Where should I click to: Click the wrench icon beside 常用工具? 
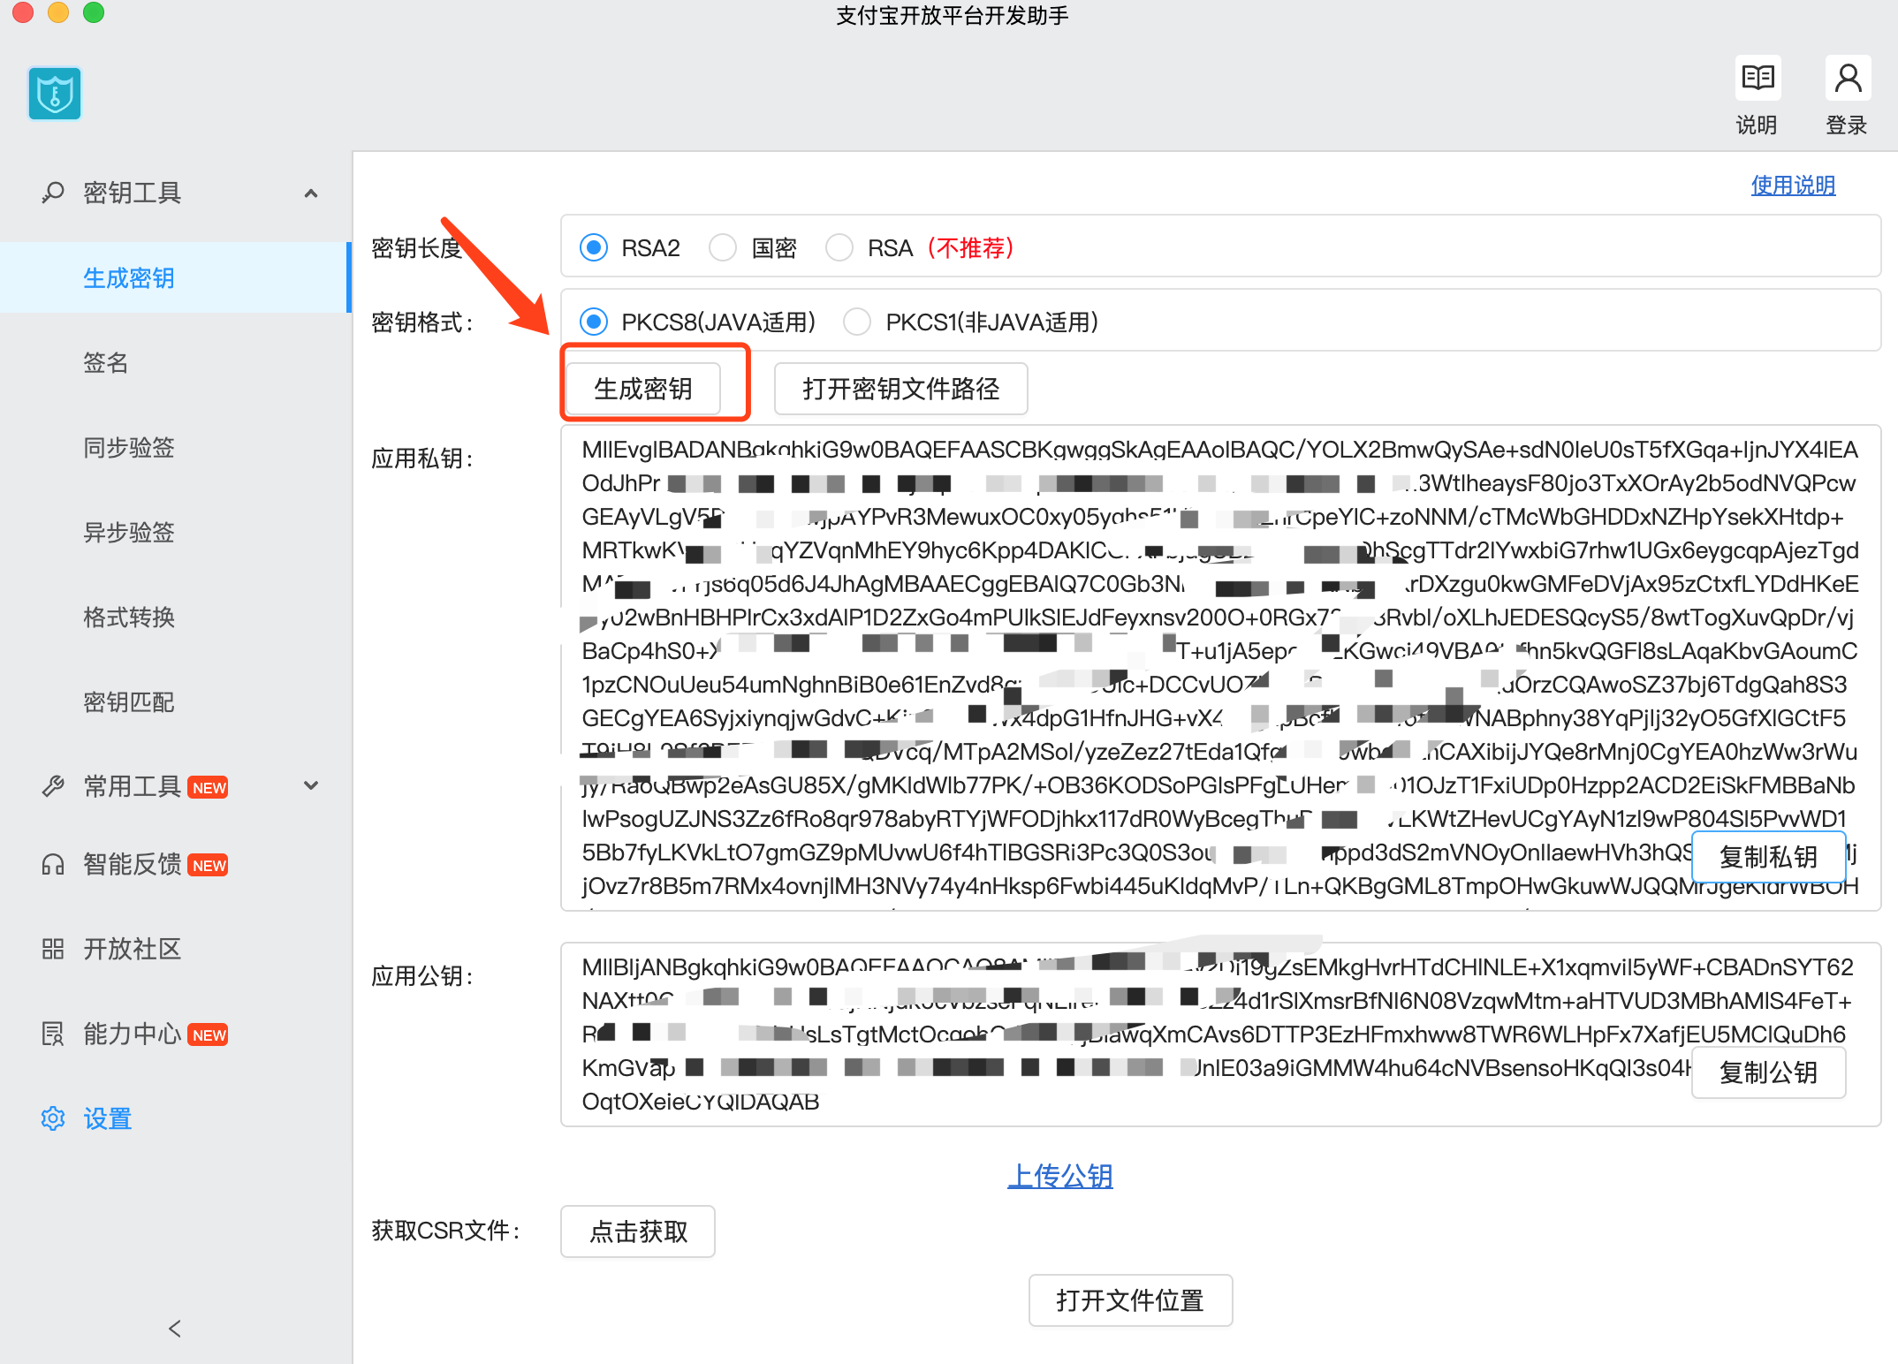coord(53,785)
